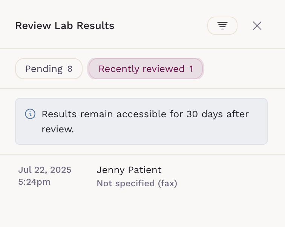The image size is (285, 227).
Task: Click the word "Jenny" in the result row
Action: 111,170
